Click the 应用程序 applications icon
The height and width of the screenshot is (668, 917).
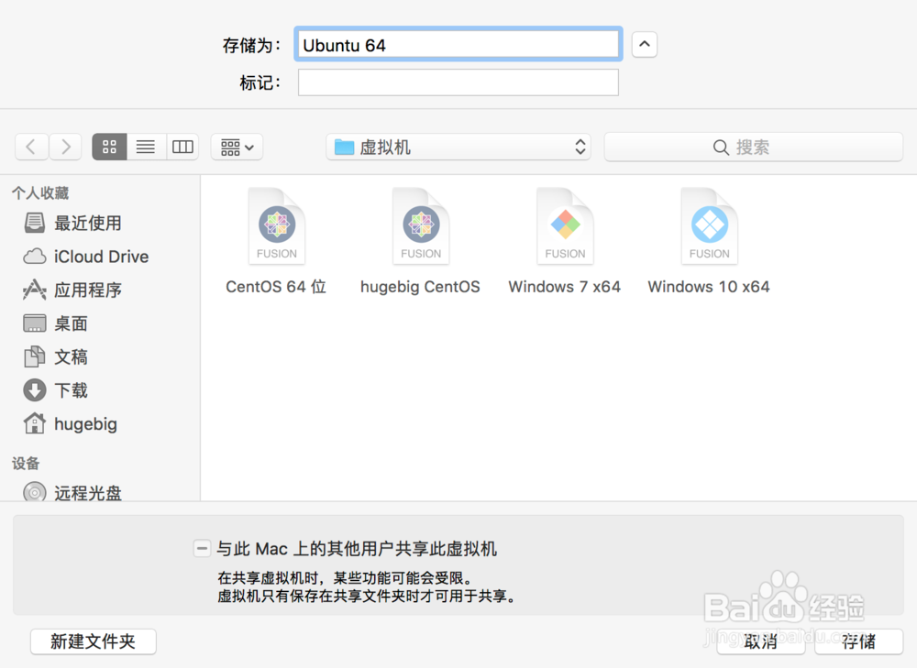35,290
